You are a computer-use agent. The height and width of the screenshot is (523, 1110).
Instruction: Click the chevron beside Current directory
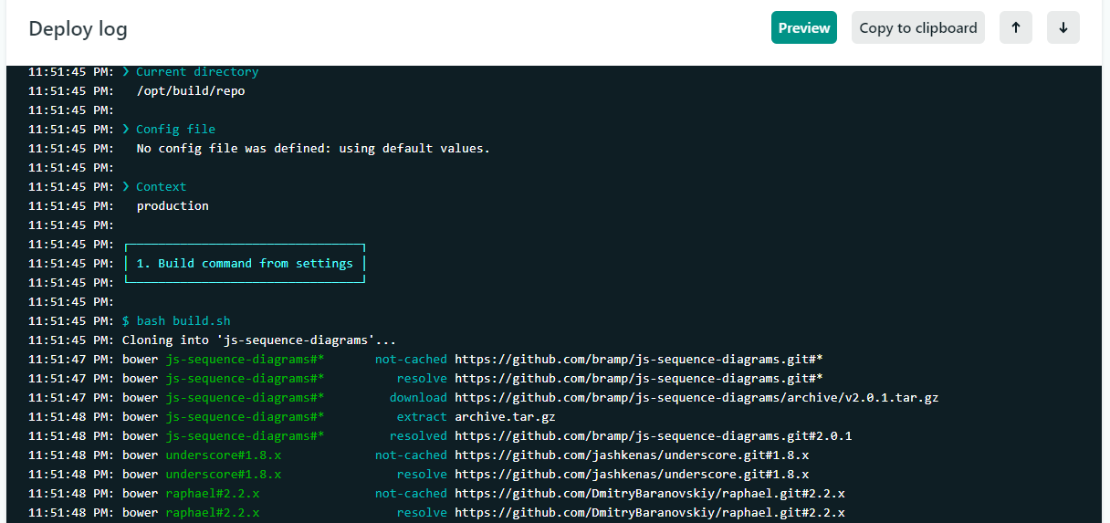tap(126, 71)
